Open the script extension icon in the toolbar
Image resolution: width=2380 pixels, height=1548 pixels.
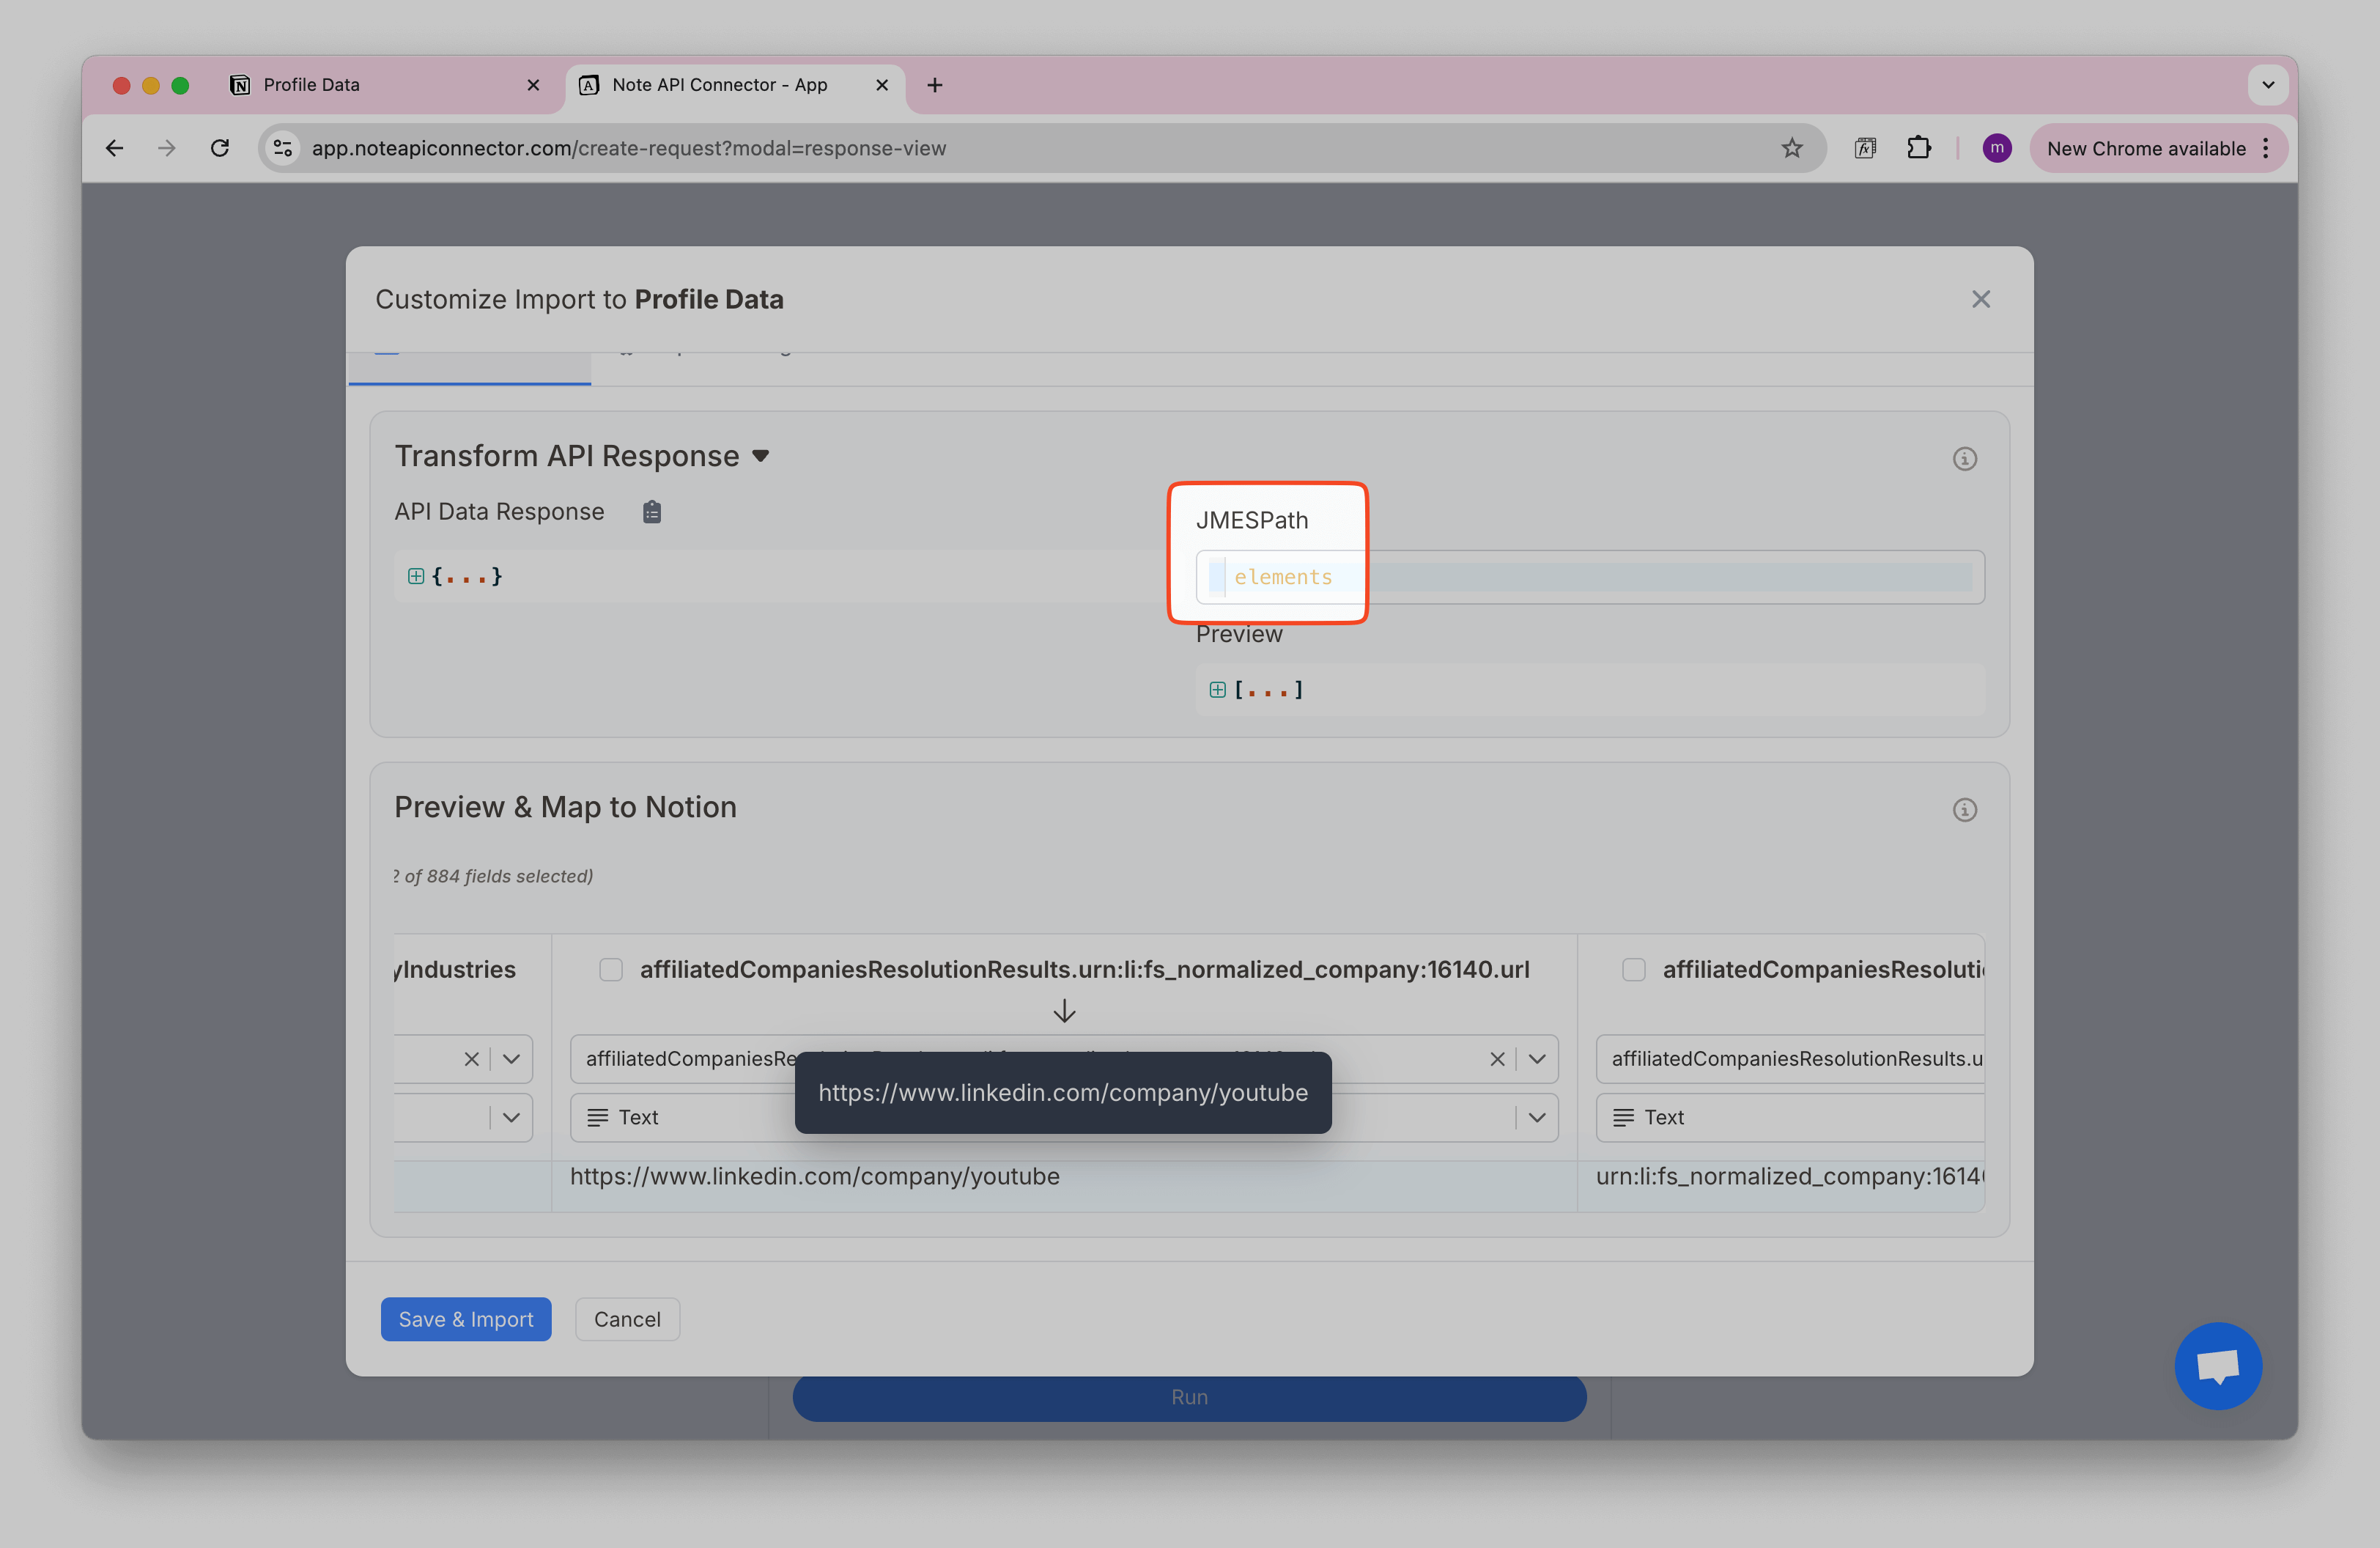1864,148
